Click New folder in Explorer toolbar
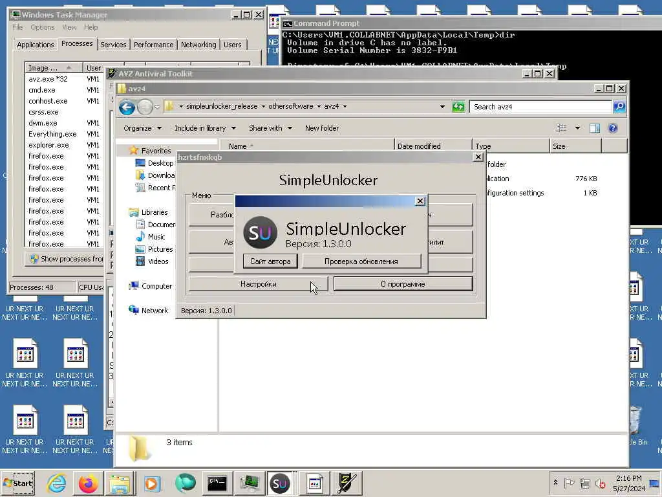The image size is (662, 497). click(x=322, y=128)
